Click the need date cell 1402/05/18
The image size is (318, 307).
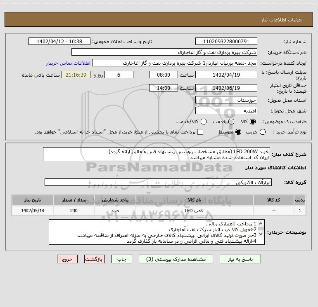[33, 211]
